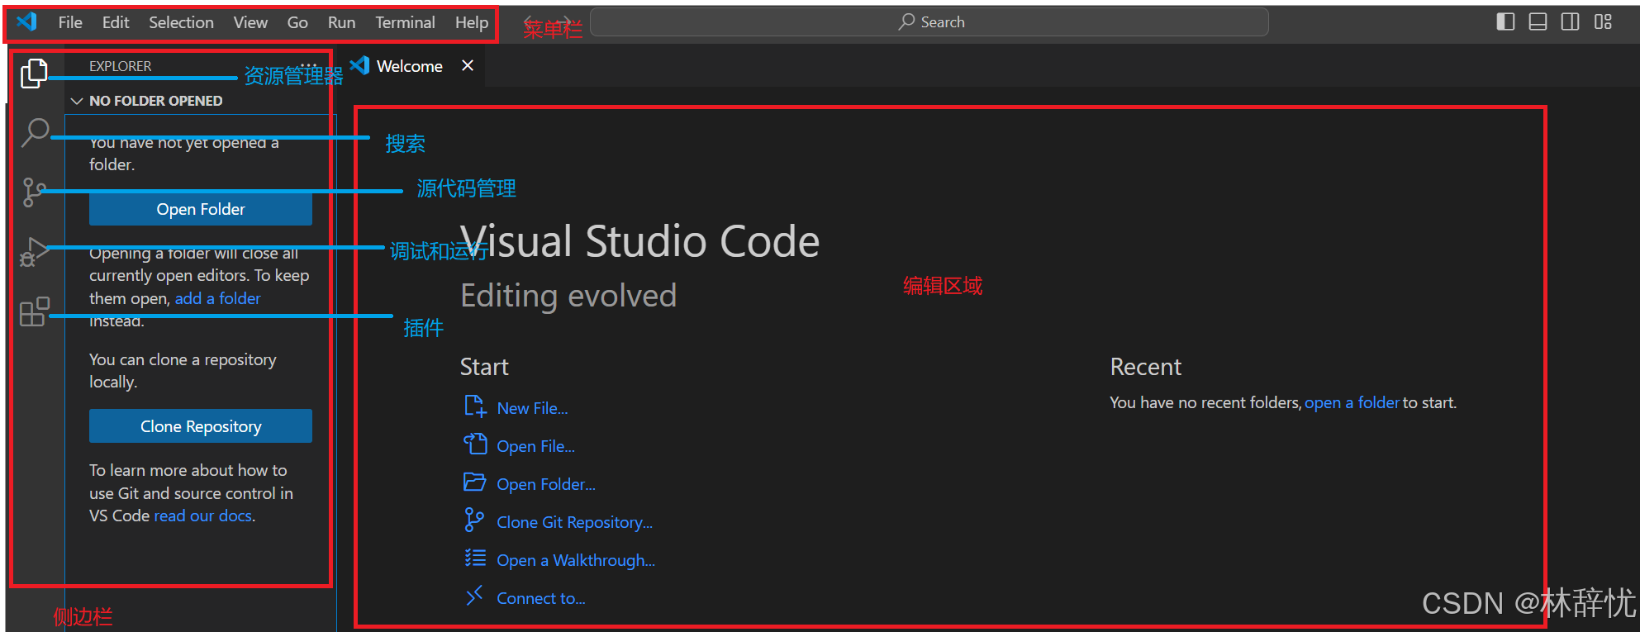1640x632 pixels.
Task: Toggle the secondary side bar layout icon
Action: (x=1570, y=21)
